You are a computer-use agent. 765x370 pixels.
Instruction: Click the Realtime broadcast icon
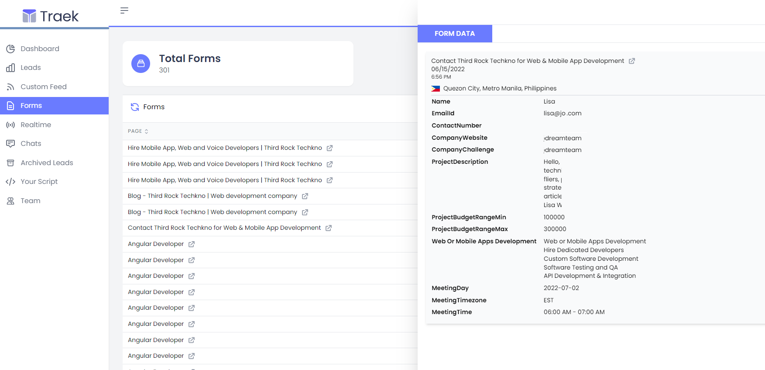tap(10, 125)
